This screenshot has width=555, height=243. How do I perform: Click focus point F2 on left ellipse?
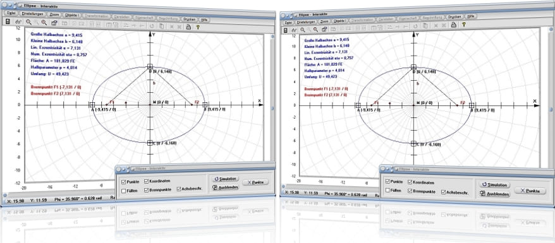pyautogui.click(x=192, y=105)
